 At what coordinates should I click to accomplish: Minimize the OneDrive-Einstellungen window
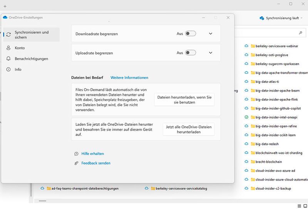(204, 18)
